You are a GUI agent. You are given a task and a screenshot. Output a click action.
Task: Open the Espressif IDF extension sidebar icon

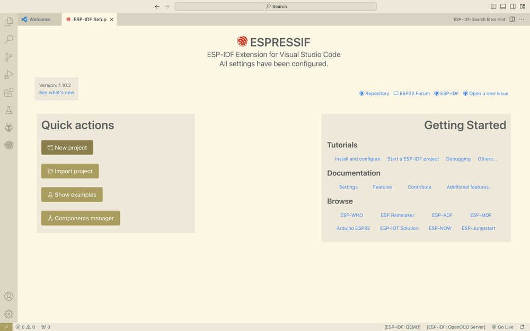click(x=8, y=145)
